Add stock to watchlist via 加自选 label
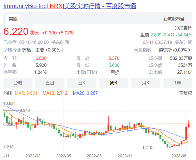This screenshot has width=196, height=160. [185, 28]
